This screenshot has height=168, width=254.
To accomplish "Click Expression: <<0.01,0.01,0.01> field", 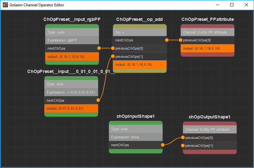I will [x=71, y=92].
